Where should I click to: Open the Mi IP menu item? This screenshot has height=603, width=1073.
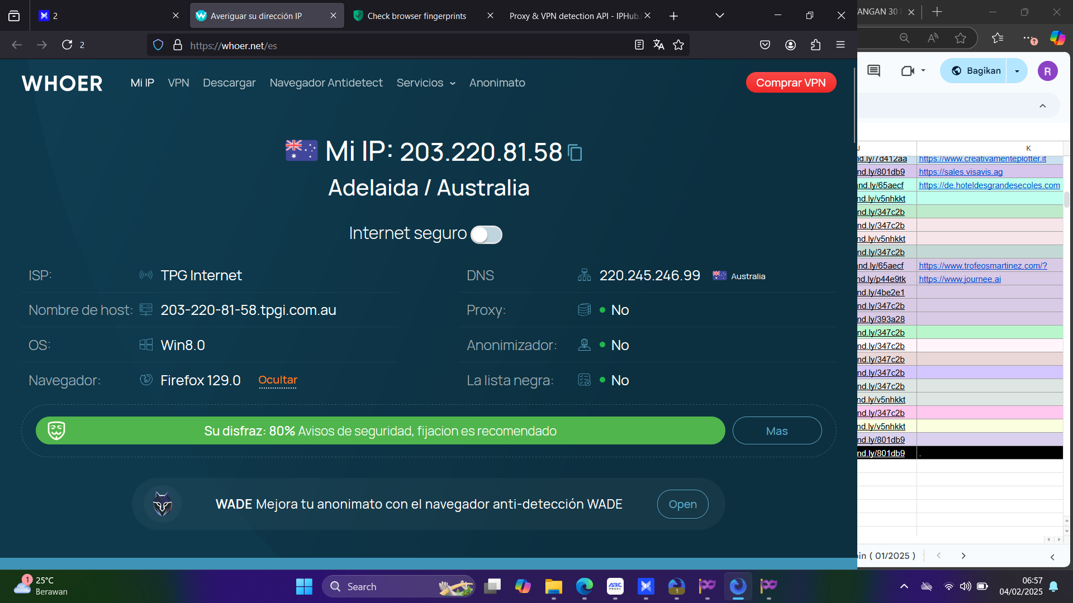pyautogui.click(x=142, y=83)
